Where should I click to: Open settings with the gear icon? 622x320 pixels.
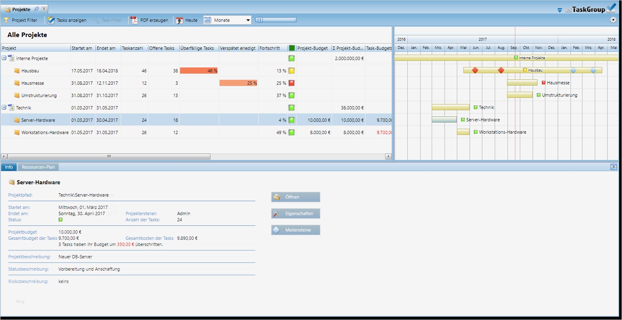[x=613, y=20]
